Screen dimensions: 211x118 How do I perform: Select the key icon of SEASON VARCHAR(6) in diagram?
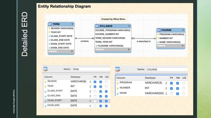click(x=49, y=29)
